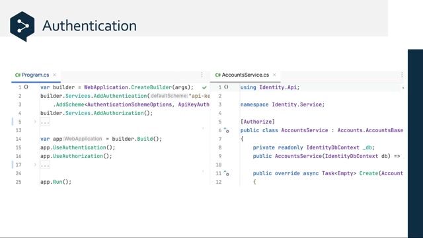Click the C# file icon on AccountsService.cs tab

point(218,75)
